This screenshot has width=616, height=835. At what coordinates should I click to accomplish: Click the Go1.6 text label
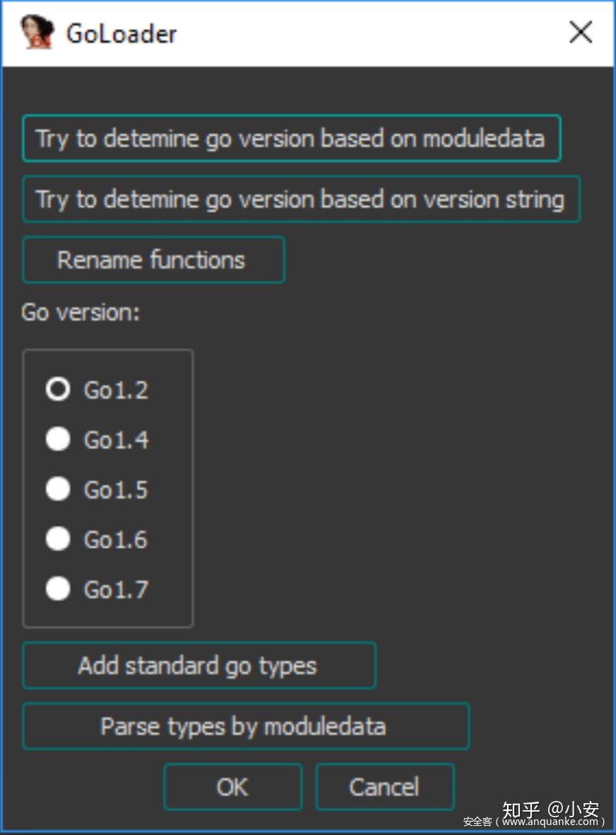click(x=116, y=540)
